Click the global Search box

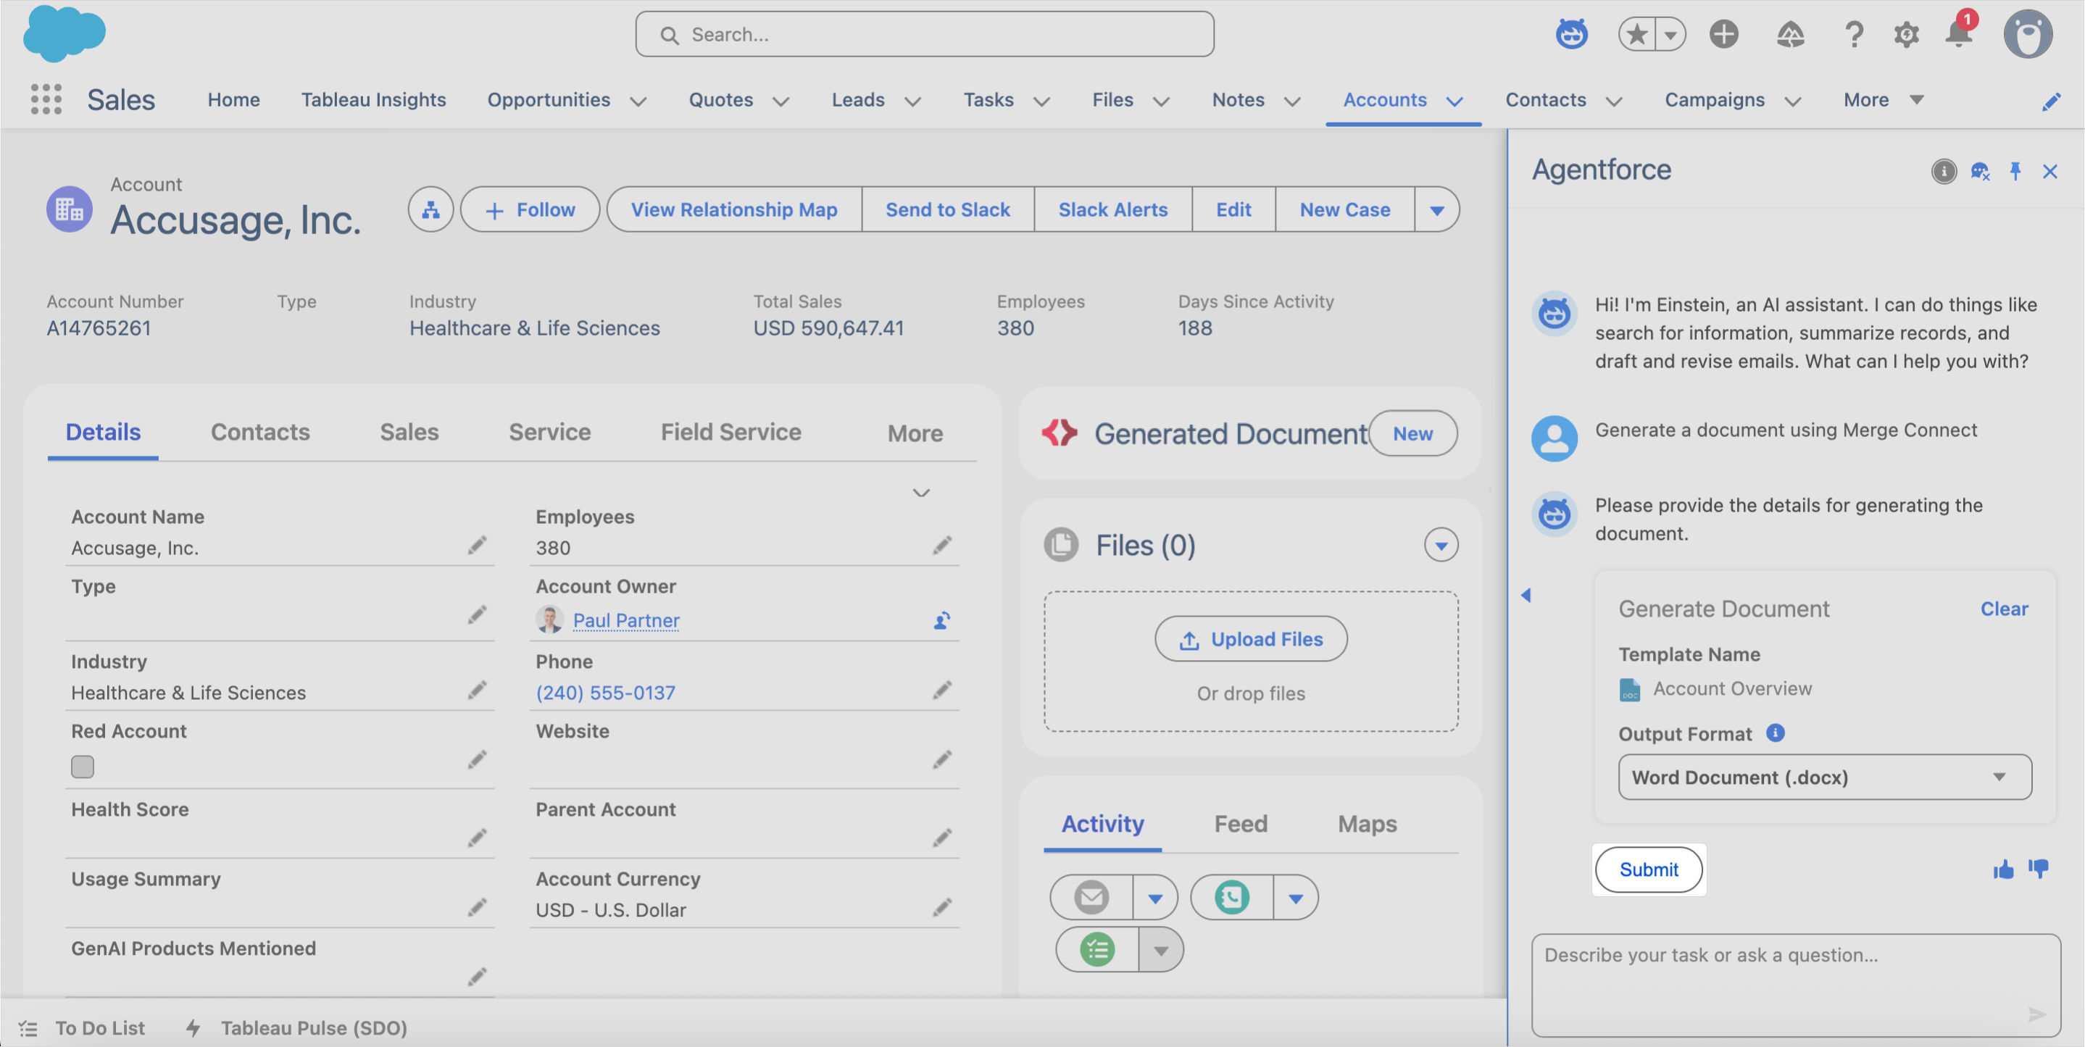coord(924,34)
